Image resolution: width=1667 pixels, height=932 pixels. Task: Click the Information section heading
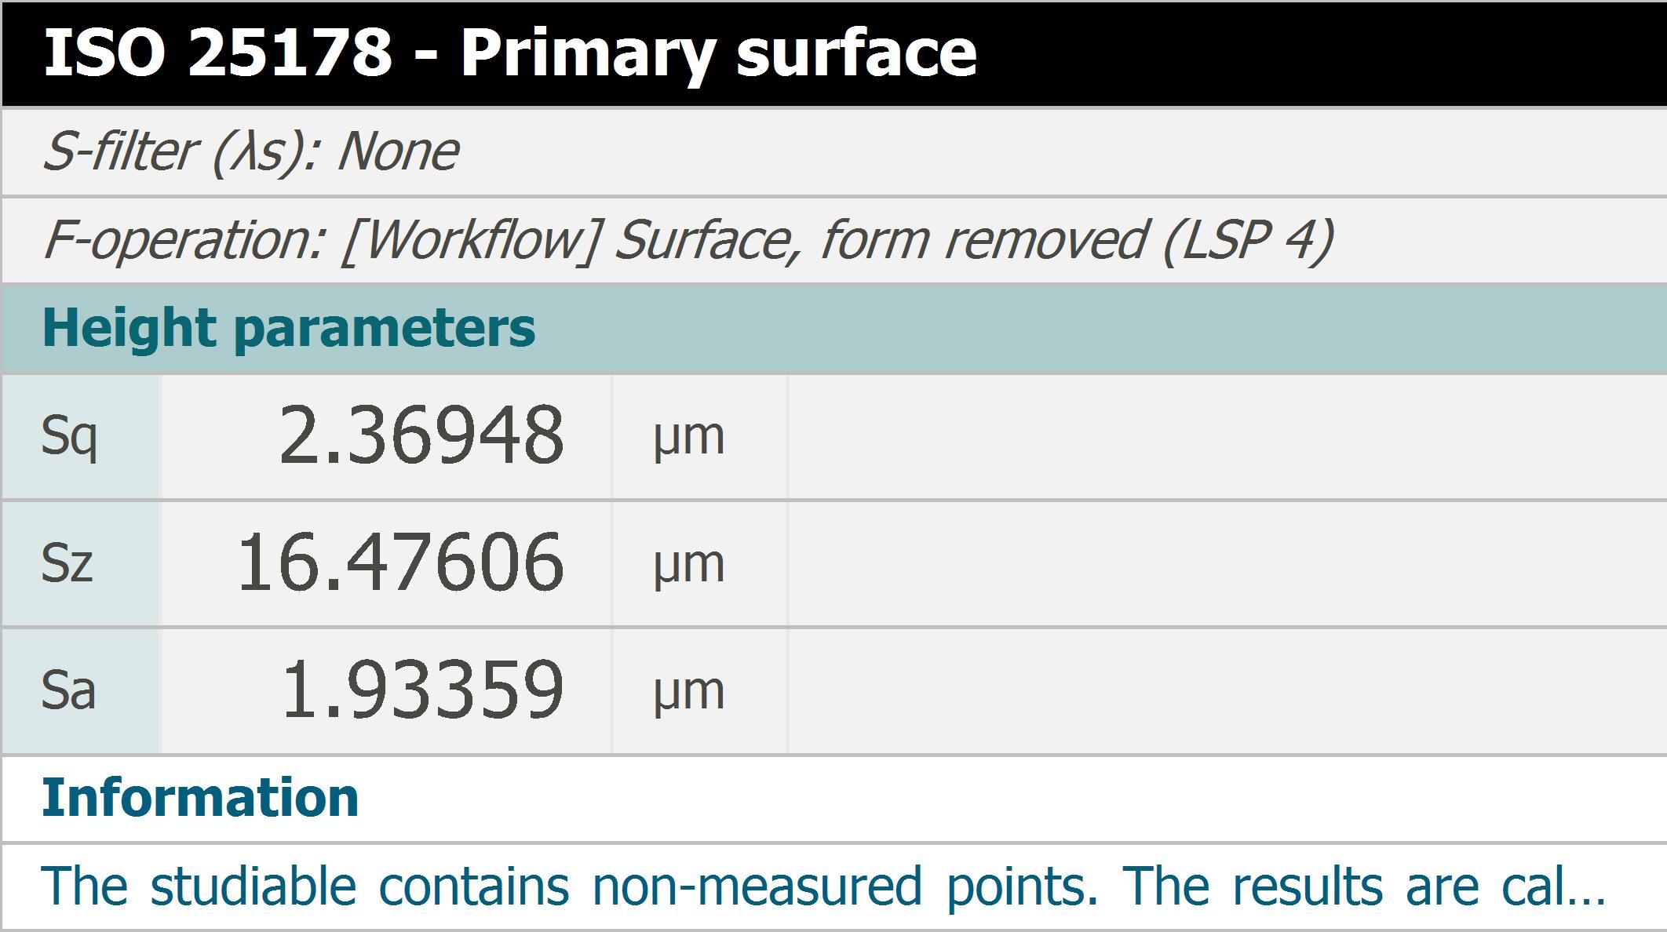(200, 798)
